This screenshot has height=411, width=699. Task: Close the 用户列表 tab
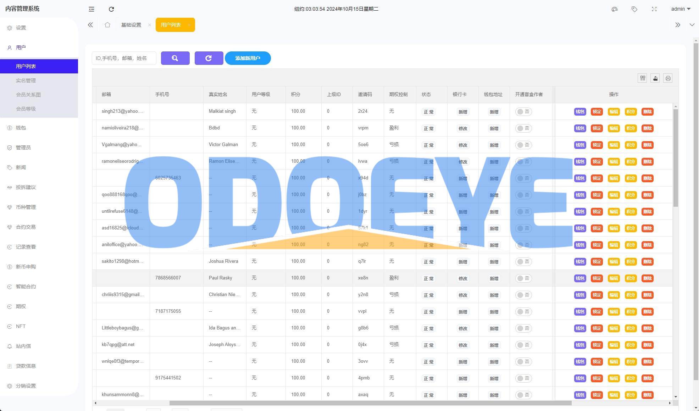(189, 25)
